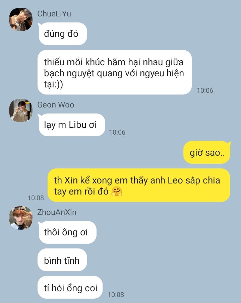Tap the Geon Woo sender name

coord(56,105)
